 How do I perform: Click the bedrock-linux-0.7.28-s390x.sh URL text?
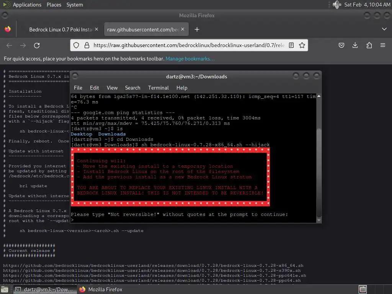(x=152, y=271)
